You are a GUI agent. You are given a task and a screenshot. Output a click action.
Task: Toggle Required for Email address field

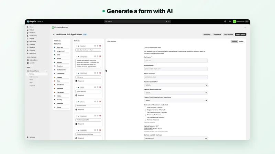76,95
